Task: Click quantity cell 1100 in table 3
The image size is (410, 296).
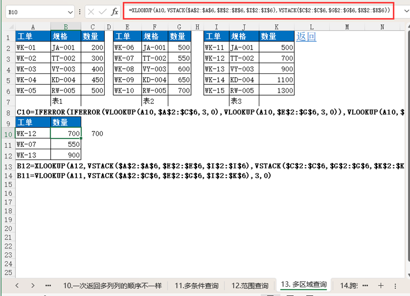Action: [277, 80]
